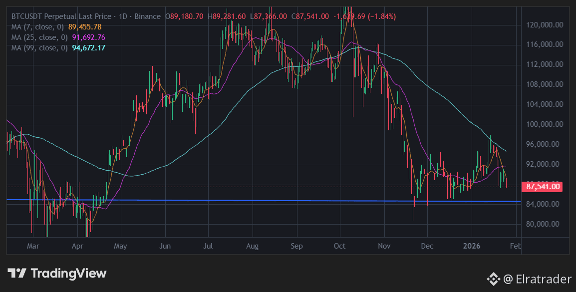
Task: Click the Dec label on time axis
Action: 427,246
